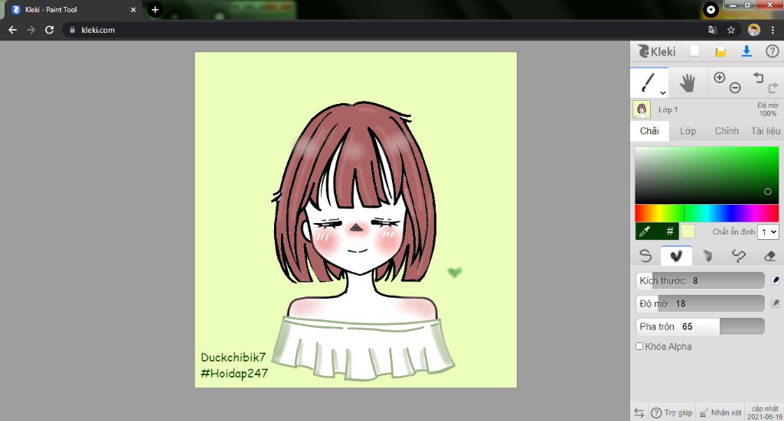The image size is (784, 421).
Task: Click the Độ mờ opacity slider
Action: pyautogui.click(x=700, y=303)
